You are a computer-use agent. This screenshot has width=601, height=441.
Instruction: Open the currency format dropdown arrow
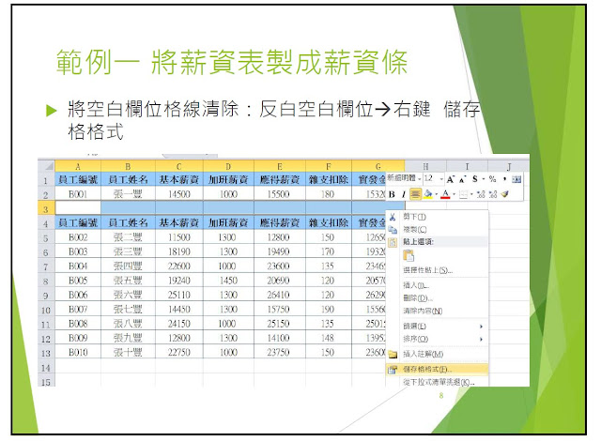click(x=484, y=179)
